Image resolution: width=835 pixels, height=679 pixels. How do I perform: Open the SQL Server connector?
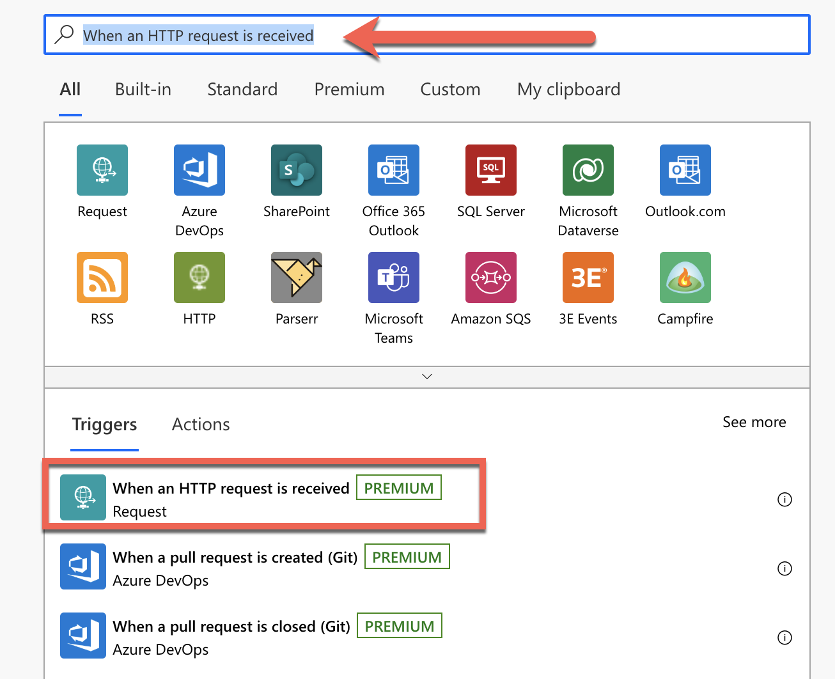[x=491, y=170]
